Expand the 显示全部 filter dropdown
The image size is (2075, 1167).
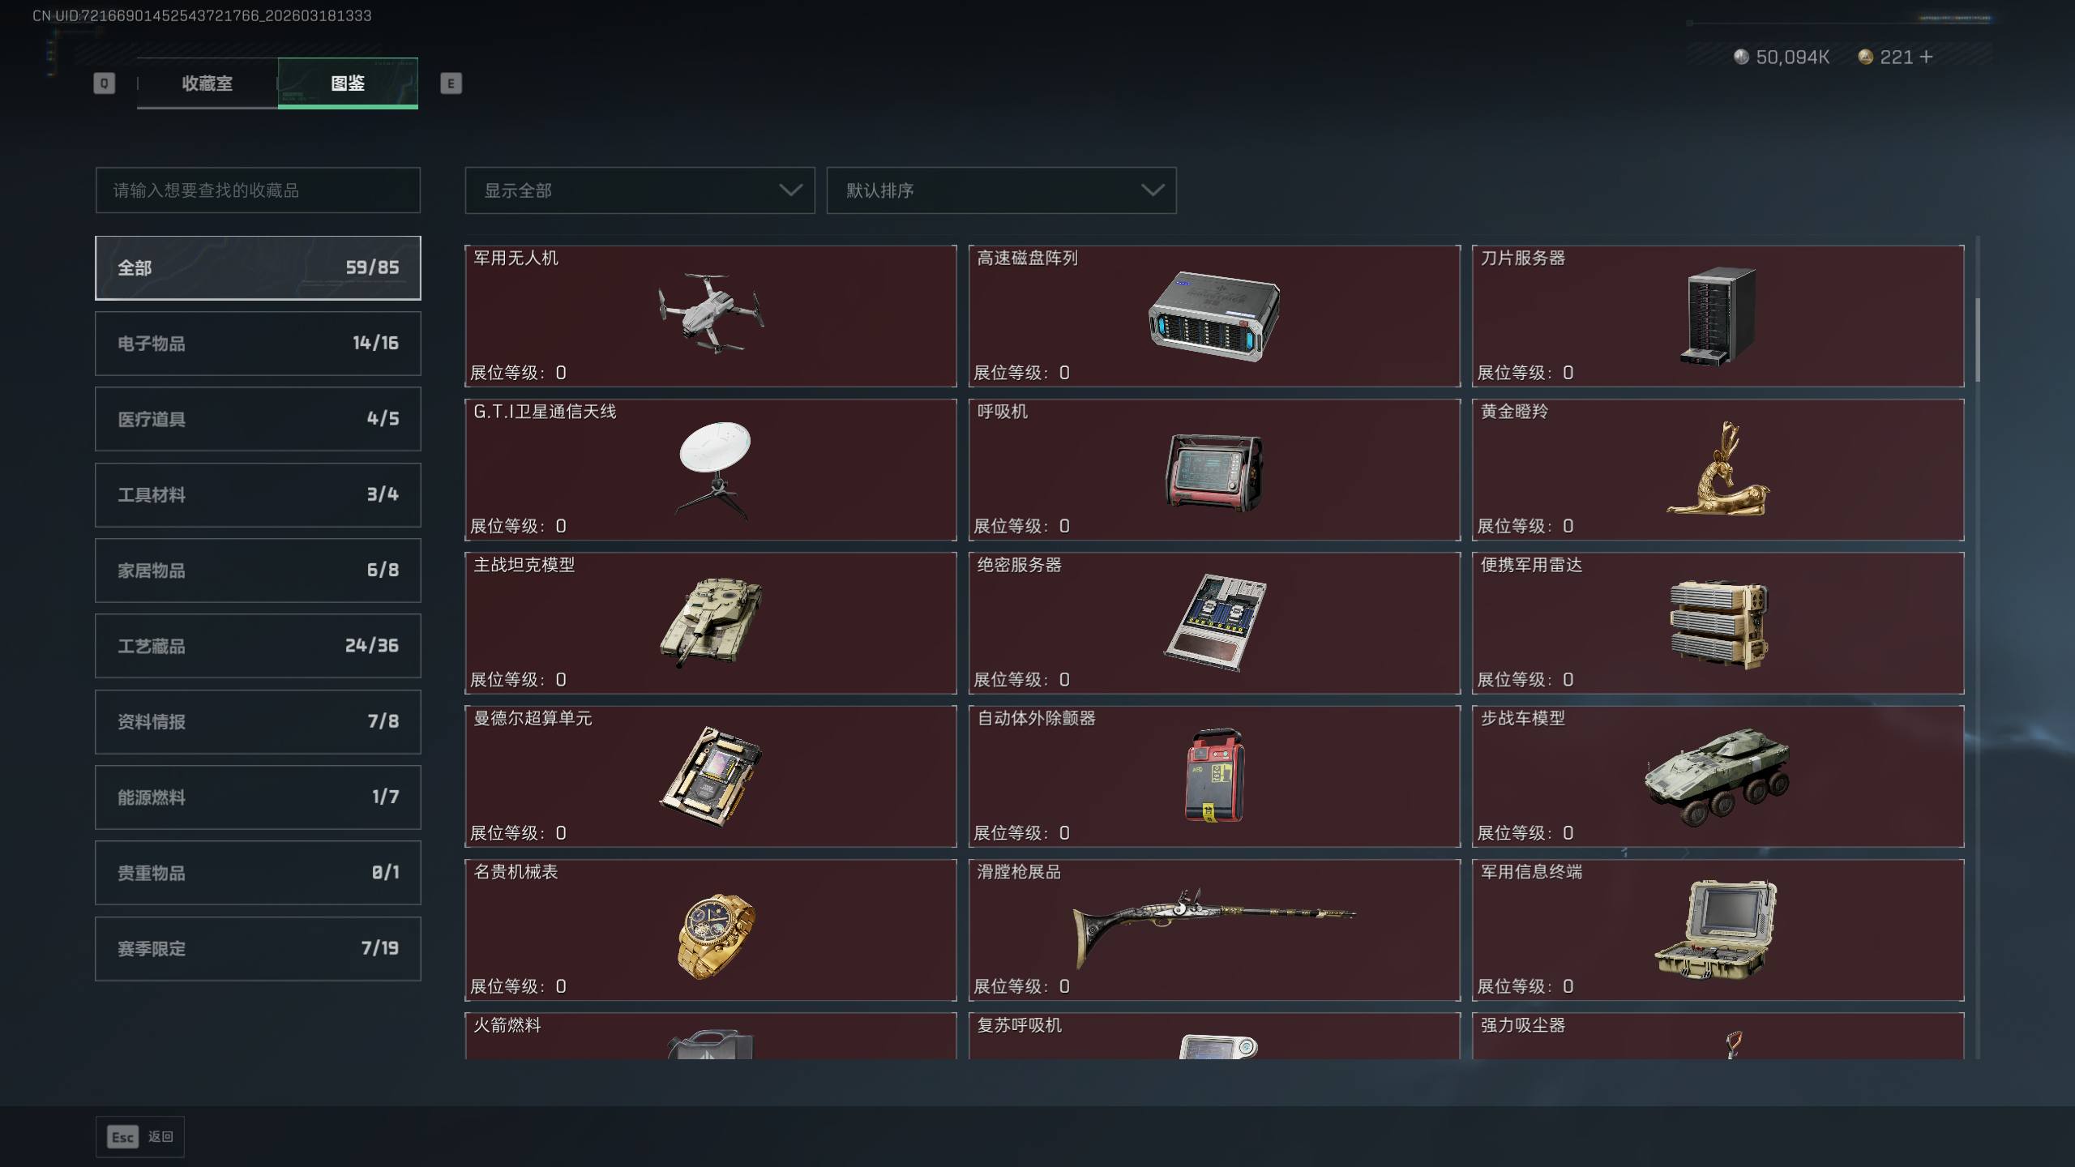tap(640, 190)
